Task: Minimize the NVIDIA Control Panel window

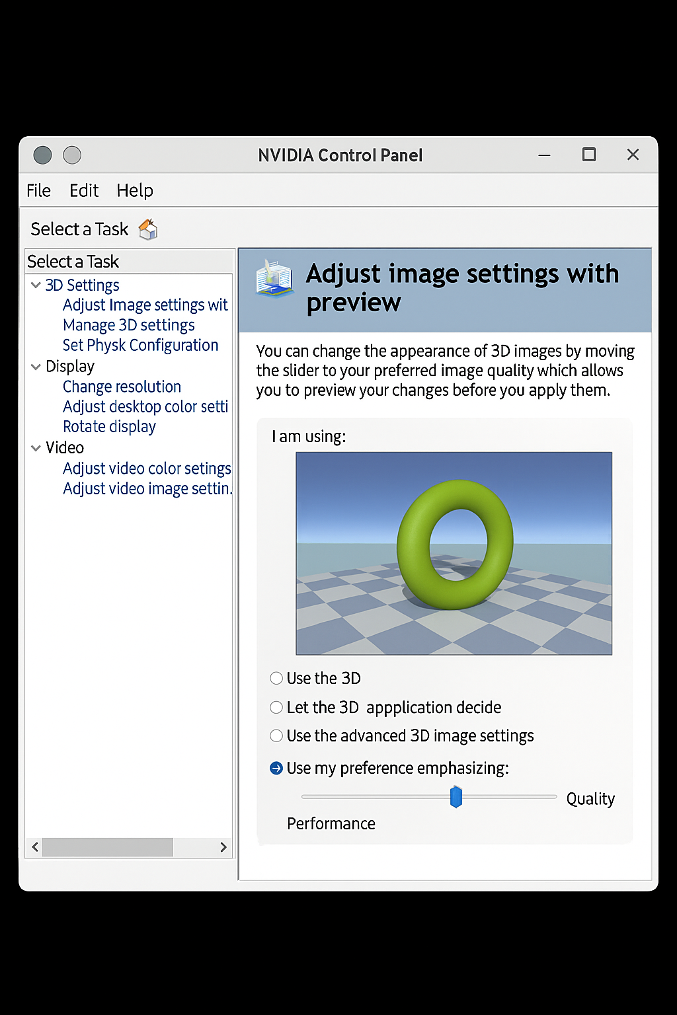Action: [x=544, y=155]
